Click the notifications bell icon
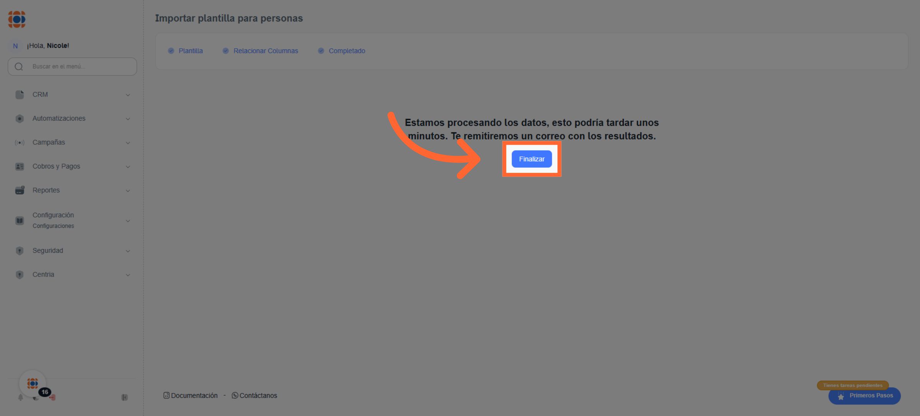The image size is (920, 416). [x=20, y=398]
